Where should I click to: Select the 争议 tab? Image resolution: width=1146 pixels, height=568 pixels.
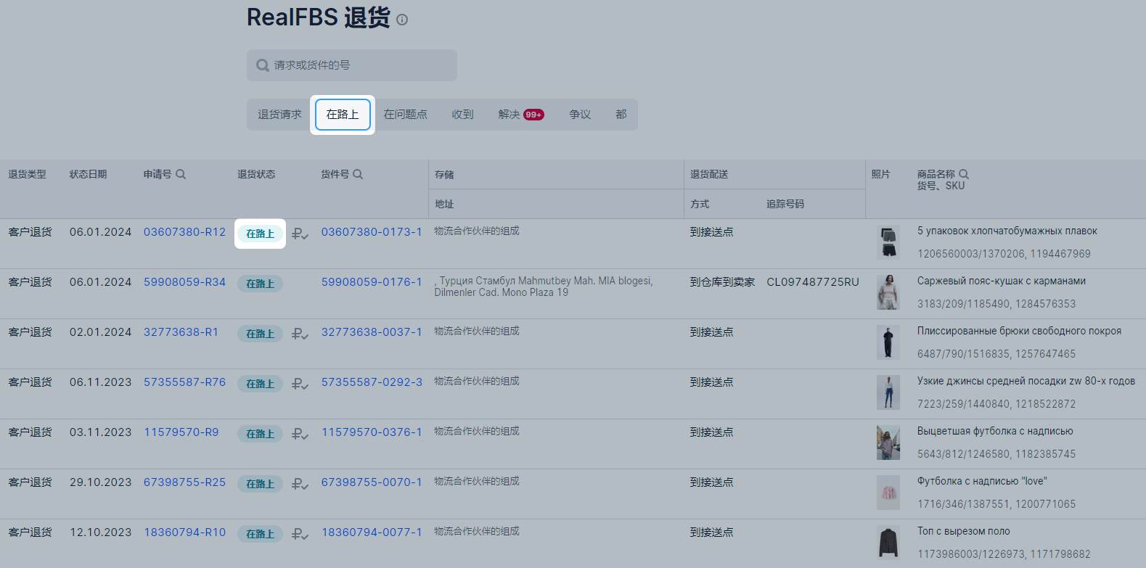tap(580, 115)
